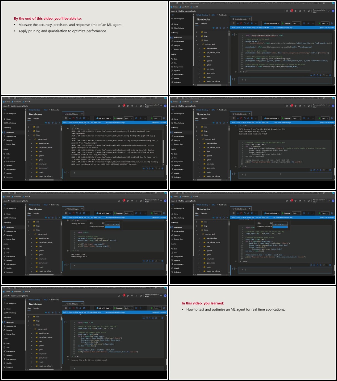The height and width of the screenshot is (381, 337).
Task: Select Untitled52.ipynb tab in SavedModel-log frame
Action: pyautogui.click(x=73, y=114)
